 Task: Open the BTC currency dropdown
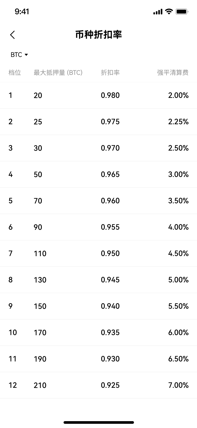point(19,55)
